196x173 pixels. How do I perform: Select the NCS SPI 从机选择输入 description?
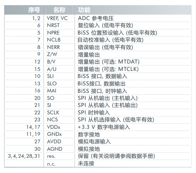[116, 120]
